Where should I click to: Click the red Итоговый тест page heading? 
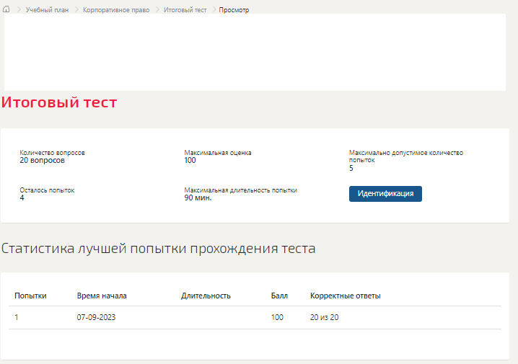[59, 102]
